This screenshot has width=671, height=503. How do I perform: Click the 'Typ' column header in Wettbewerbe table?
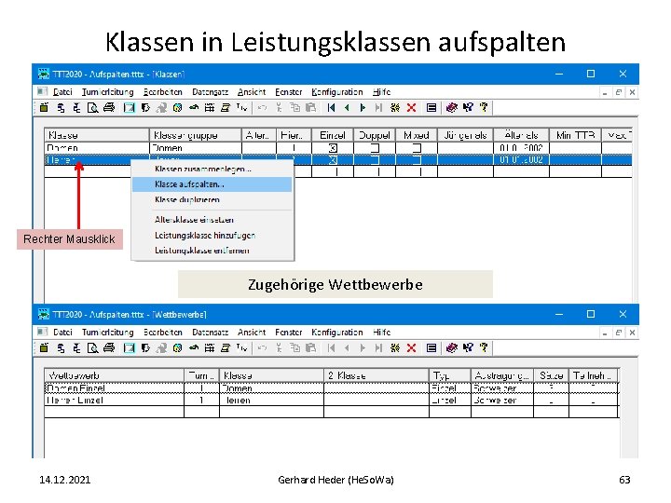450,375
